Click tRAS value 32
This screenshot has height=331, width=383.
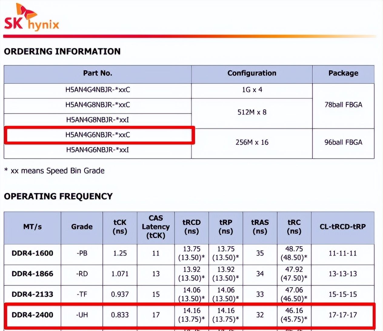click(260, 315)
